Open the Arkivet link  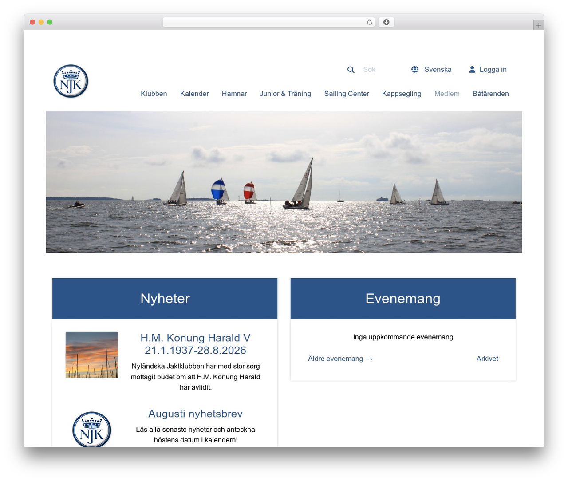click(x=487, y=359)
